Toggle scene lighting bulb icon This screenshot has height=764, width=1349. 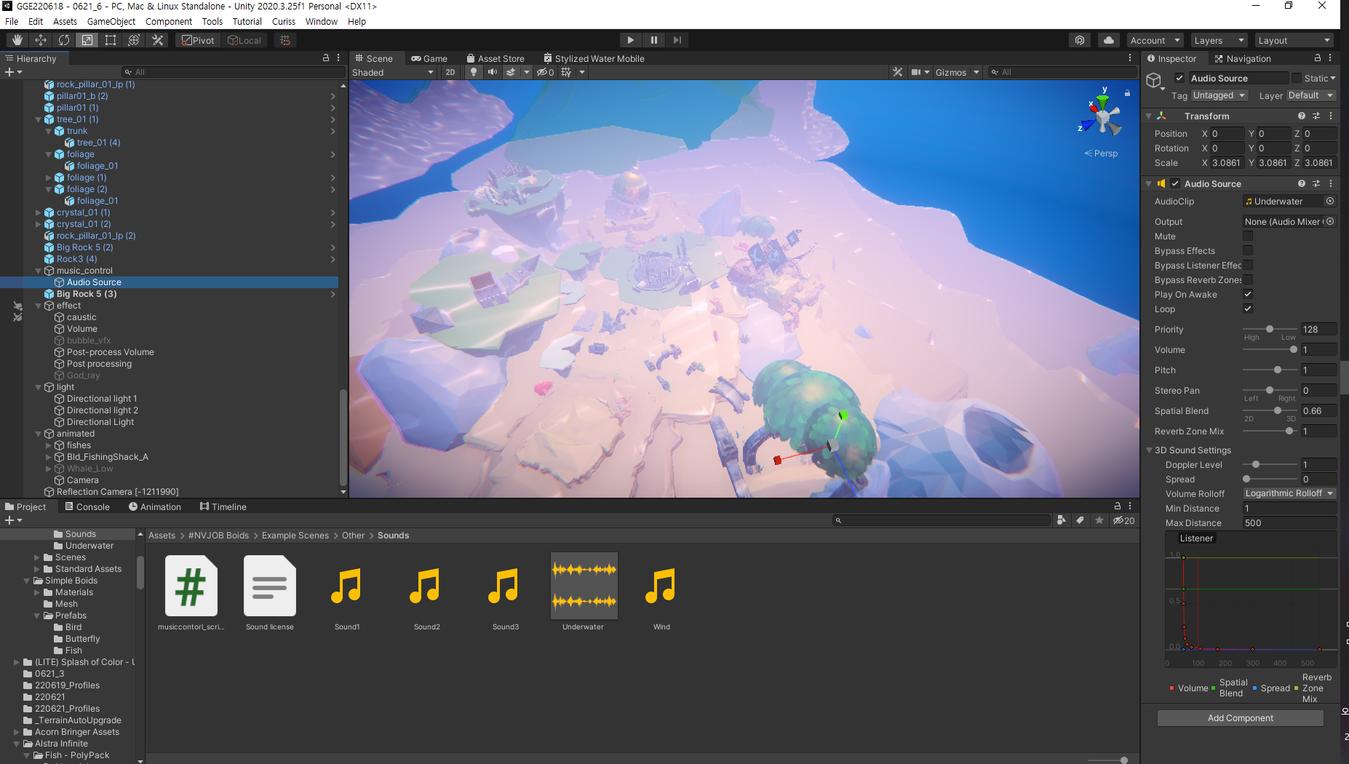click(x=474, y=72)
